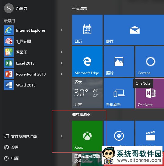Click the 文件资源管理器 file explorer icon
The height and width of the screenshot is (166, 164).
point(6,136)
